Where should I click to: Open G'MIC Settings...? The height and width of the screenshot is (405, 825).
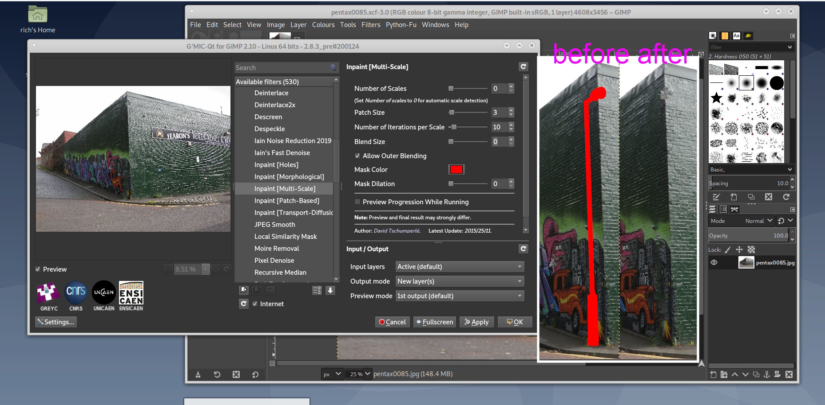point(56,322)
